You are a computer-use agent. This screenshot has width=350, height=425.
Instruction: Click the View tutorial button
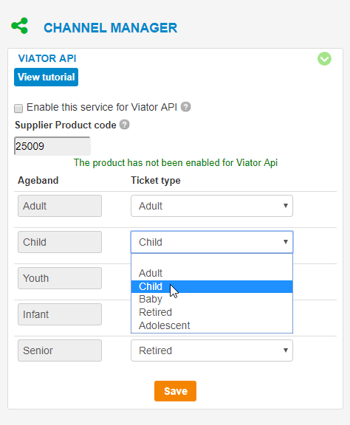[46, 77]
